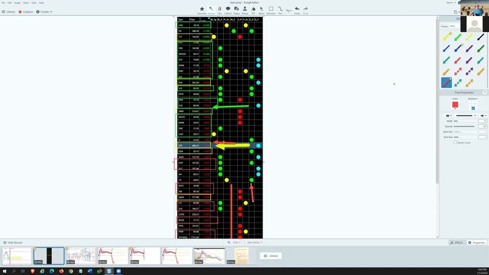Open the Help menu
Screen dimensions: 489x275
click(41, 3)
